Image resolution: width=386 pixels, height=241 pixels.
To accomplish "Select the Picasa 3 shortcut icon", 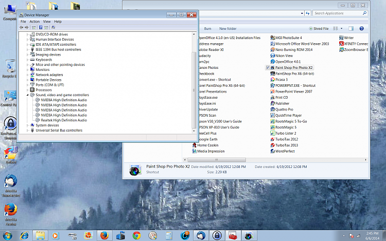I will click(272, 80).
